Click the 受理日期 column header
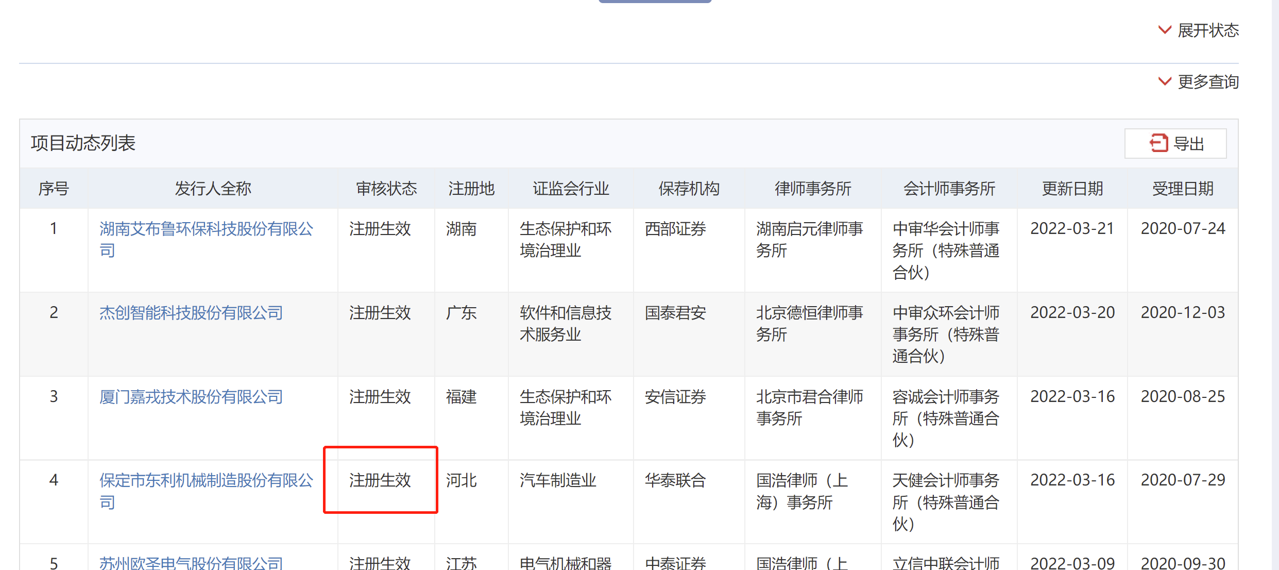 point(1183,189)
